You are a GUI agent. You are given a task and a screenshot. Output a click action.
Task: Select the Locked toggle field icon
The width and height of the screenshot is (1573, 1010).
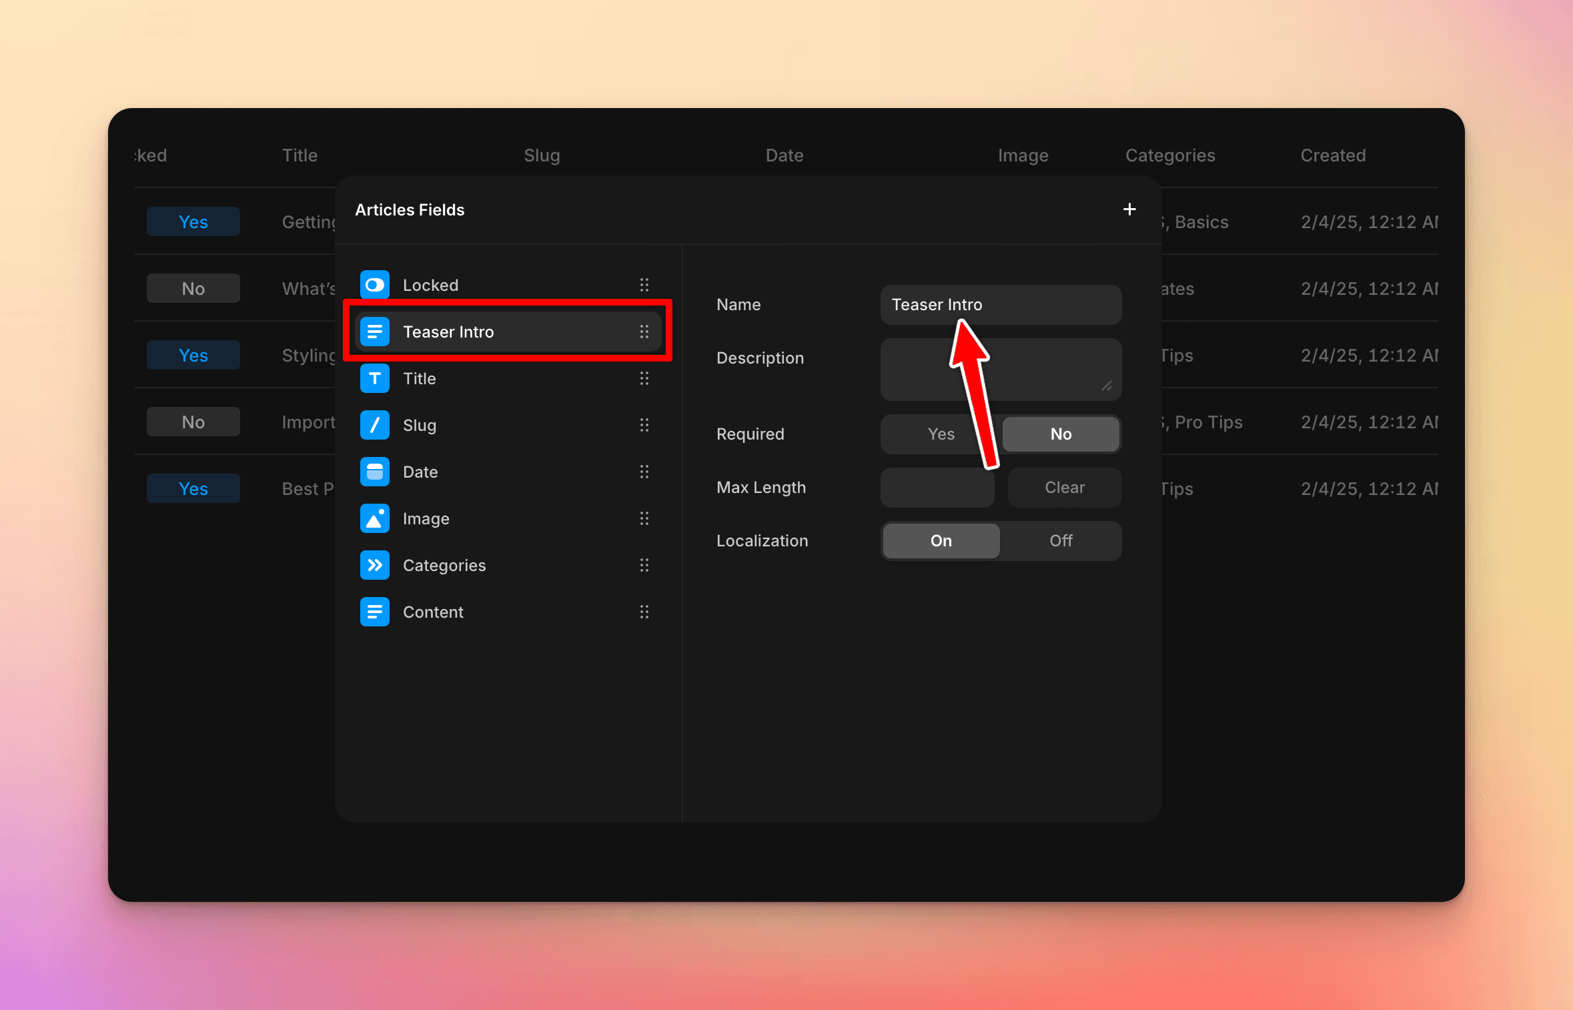tap(374, 284)
